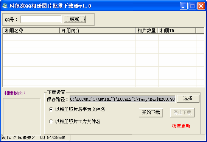
Task: Select the first row in album list
Action: click(103, 37)
